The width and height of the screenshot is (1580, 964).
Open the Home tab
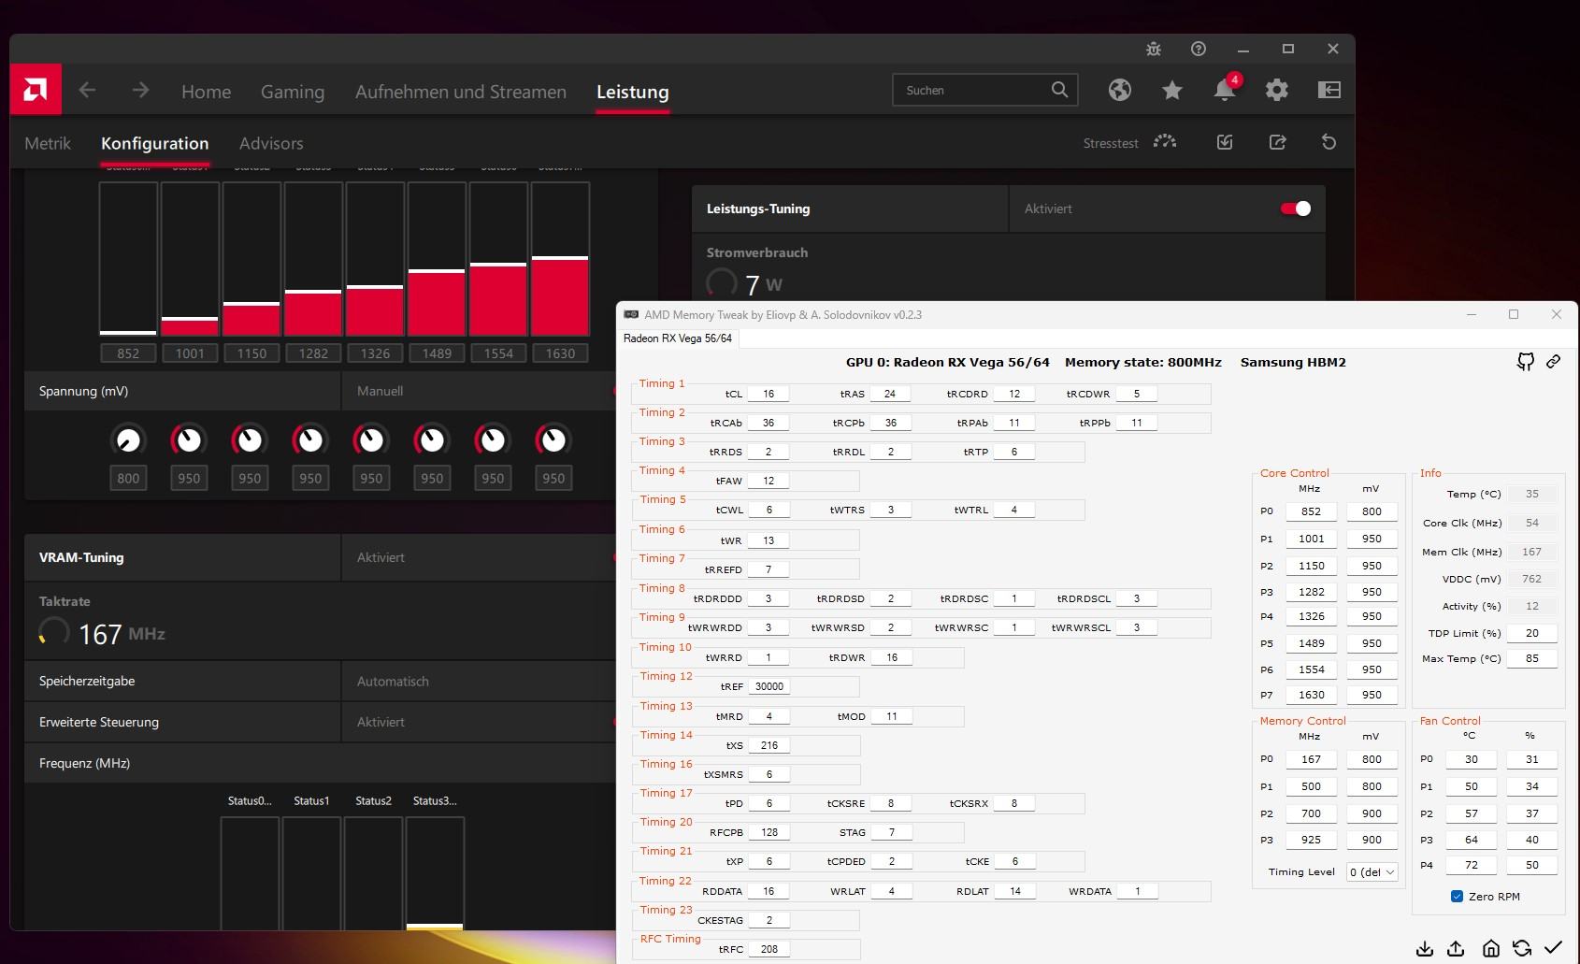click(x=206, y=92)
